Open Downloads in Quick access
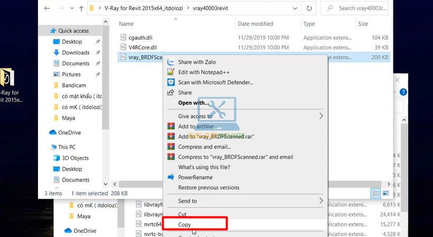 click(x=76, y=53)
